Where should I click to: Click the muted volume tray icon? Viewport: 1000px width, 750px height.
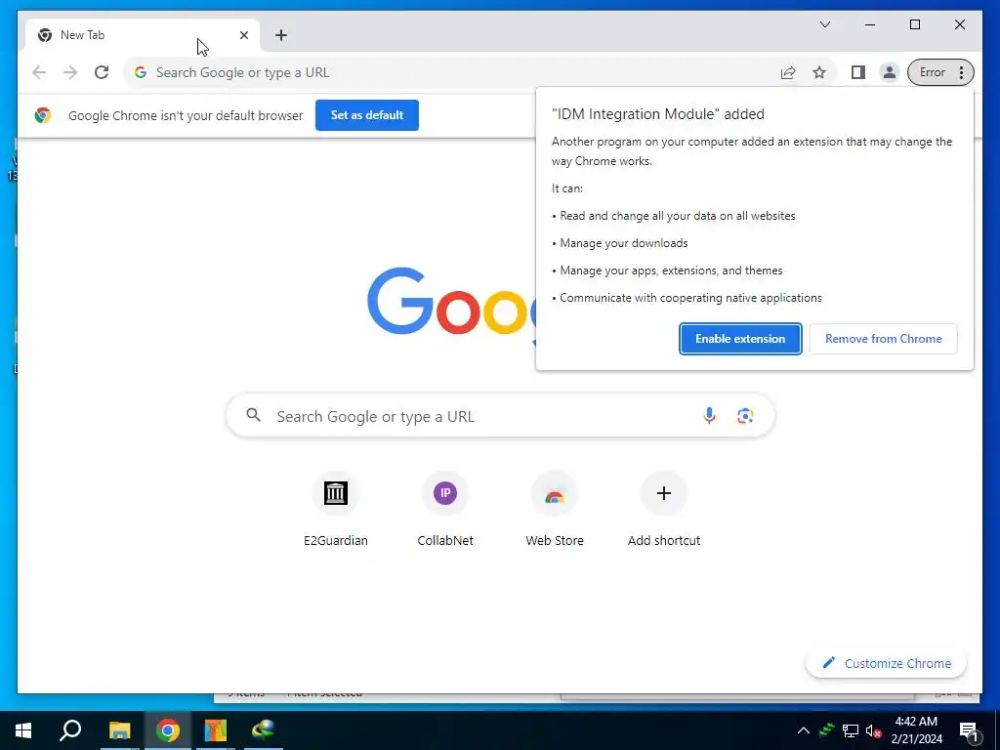873,730
